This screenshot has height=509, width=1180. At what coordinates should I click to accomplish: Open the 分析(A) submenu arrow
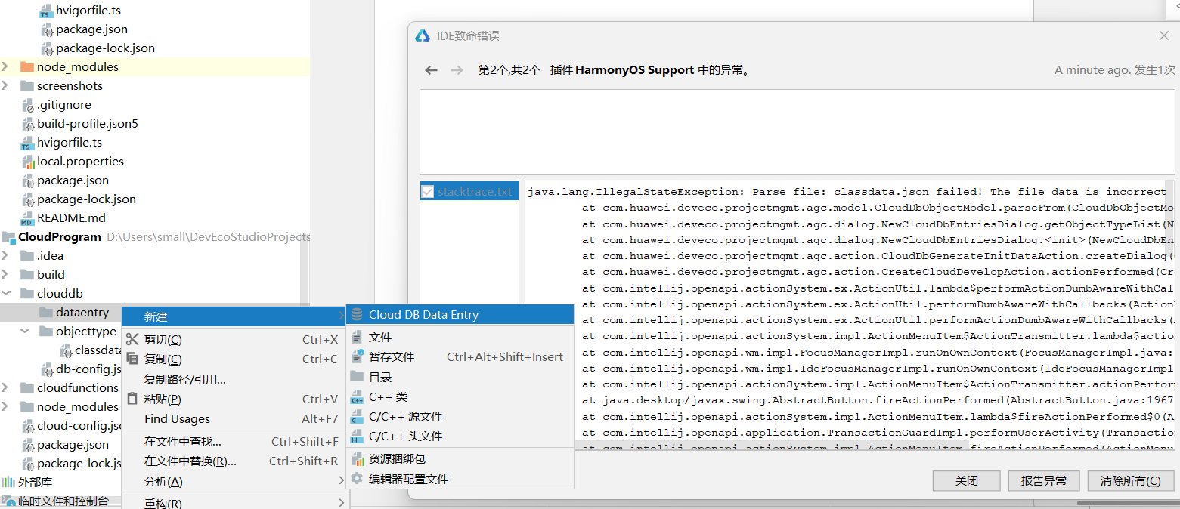point(341,481)
